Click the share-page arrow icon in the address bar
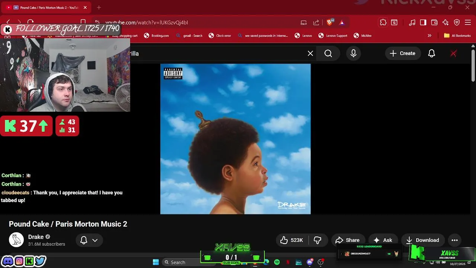The image size is (476, 268). point(316,23)
